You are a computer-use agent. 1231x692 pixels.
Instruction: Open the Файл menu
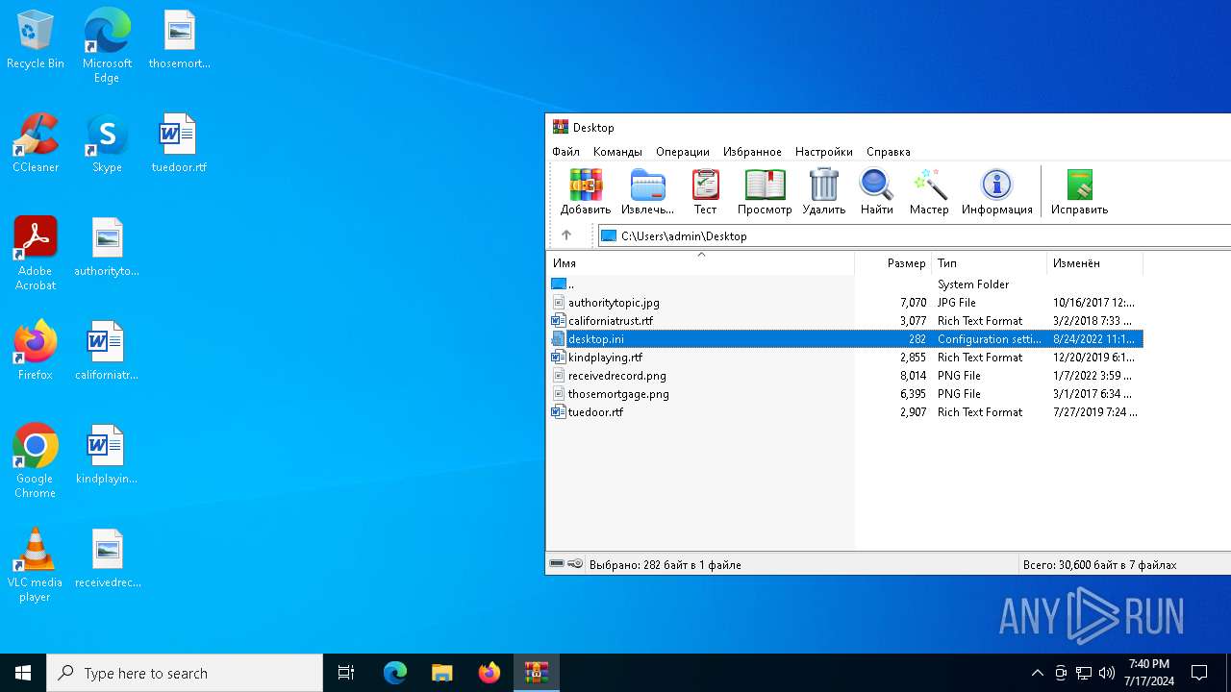pyautogui.click(x=565, y=152)
